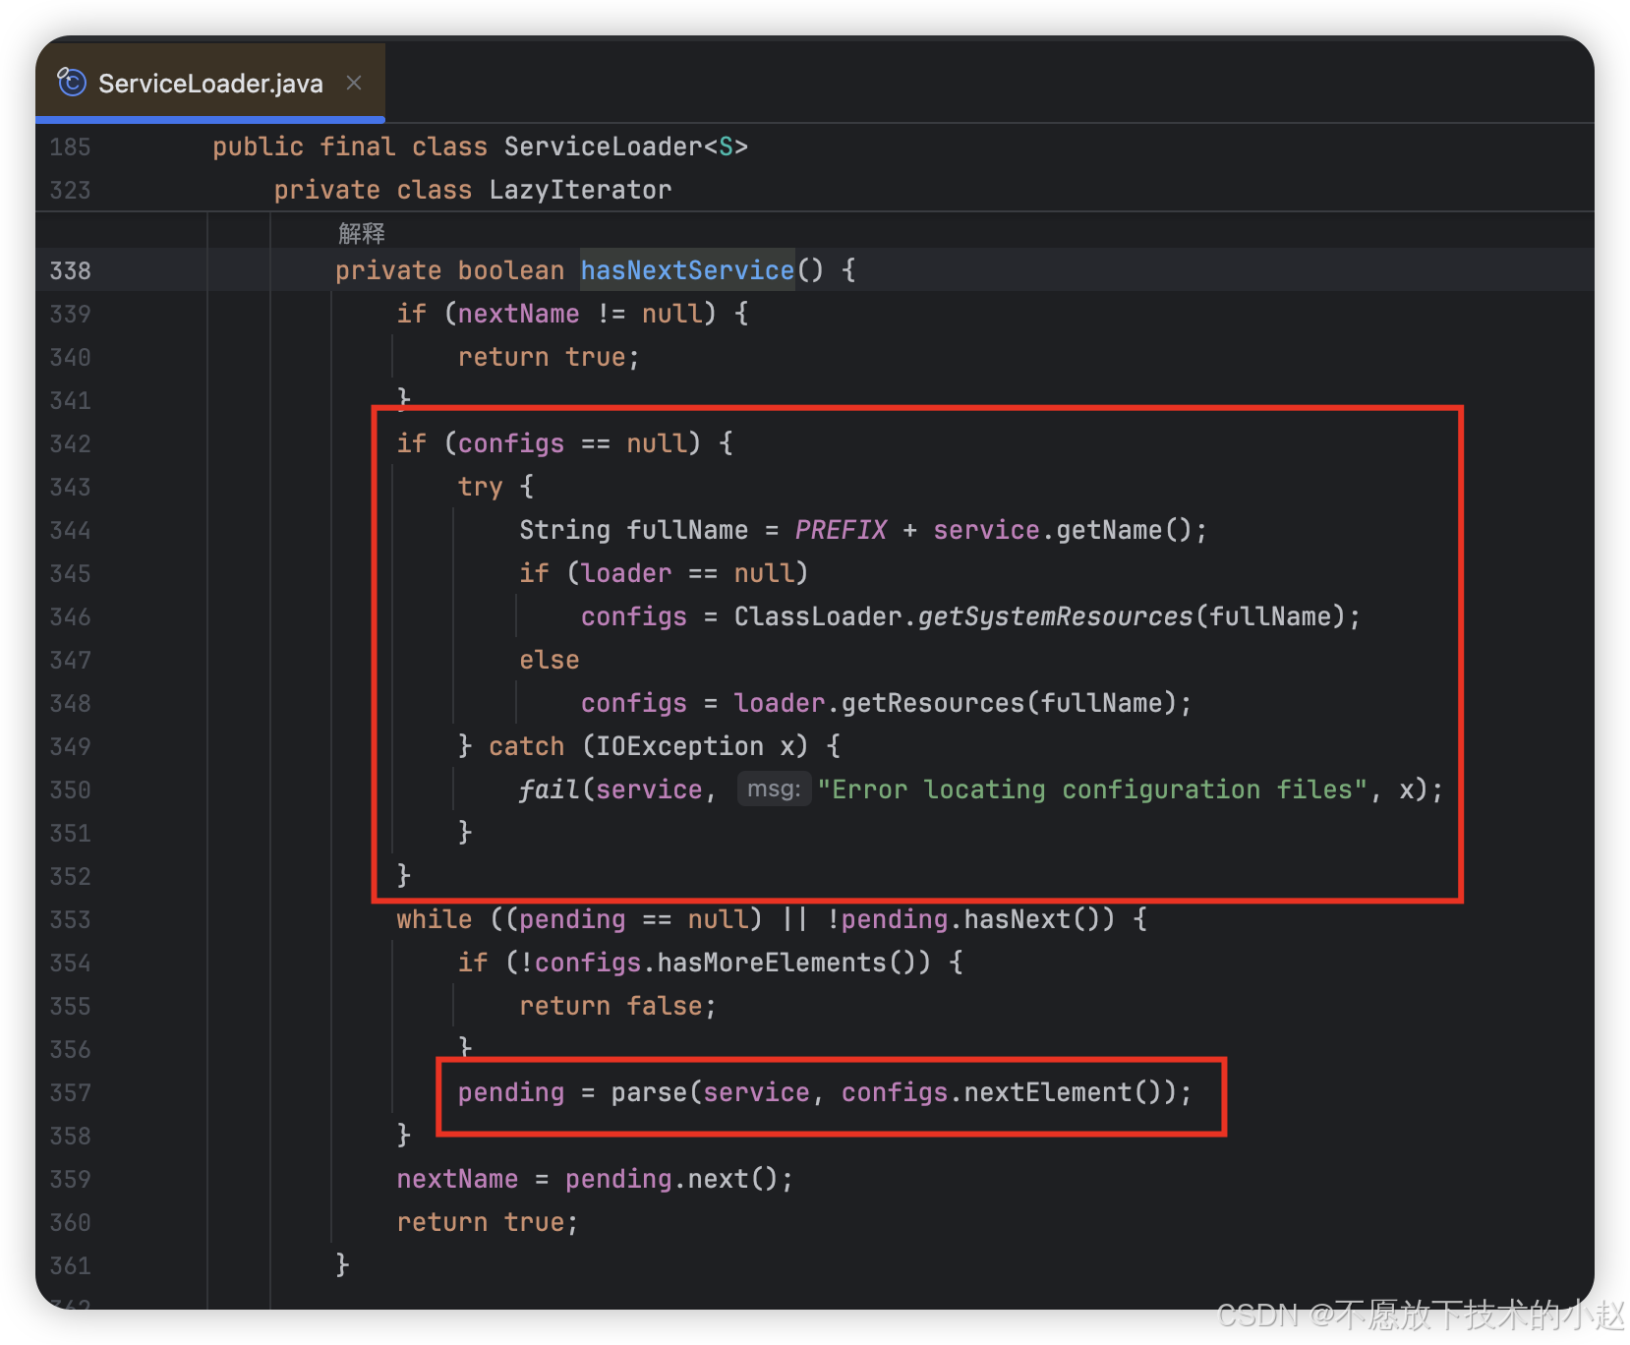Click line number 342 in the gutter
This screenshot has width=1630, height=1345.
(x=70, y=443)
